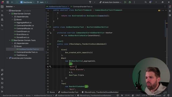Run AddBeerHandlerTest class from gutter icon
172x97 pixels.
[x=50, y=27]
